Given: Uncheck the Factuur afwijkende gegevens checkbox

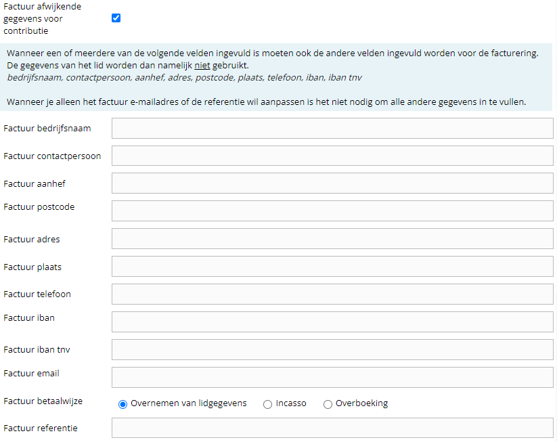Looking at the screenshot, I should point(116,18).
